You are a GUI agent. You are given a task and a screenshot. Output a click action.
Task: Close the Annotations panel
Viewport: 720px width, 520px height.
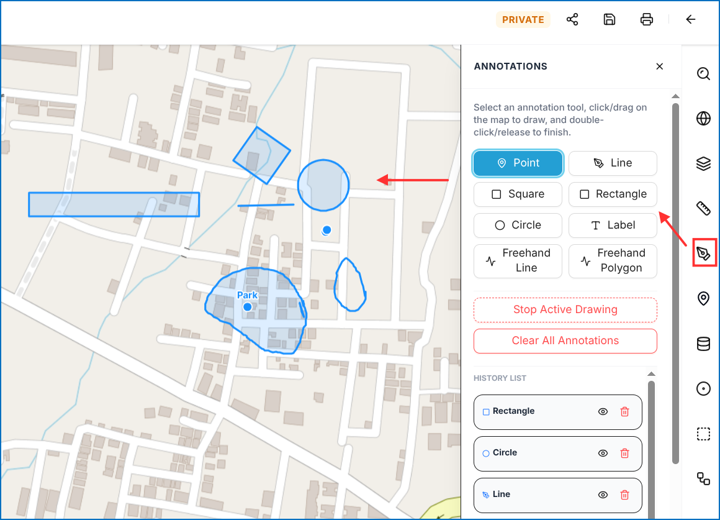pos(659,66)
